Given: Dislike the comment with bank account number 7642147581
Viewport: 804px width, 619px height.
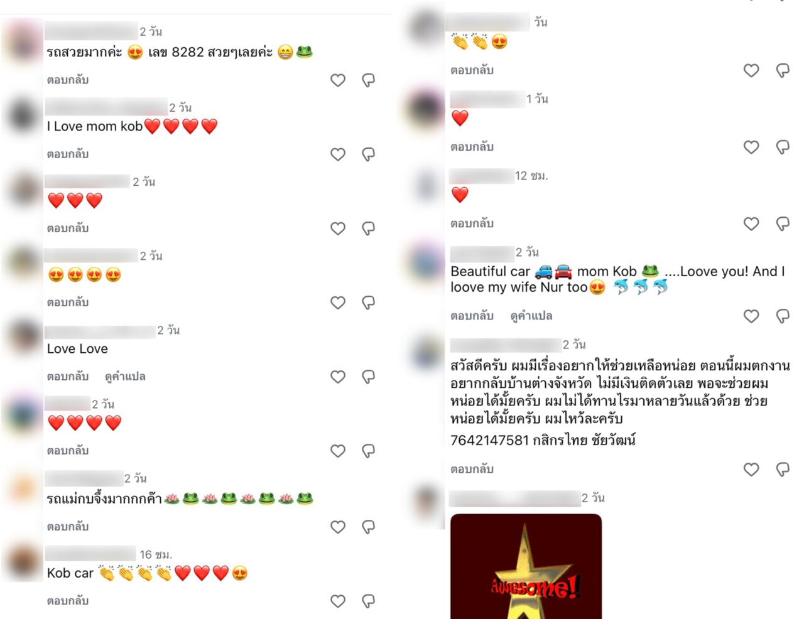Looking at the screenshot, I should point(783,469).
